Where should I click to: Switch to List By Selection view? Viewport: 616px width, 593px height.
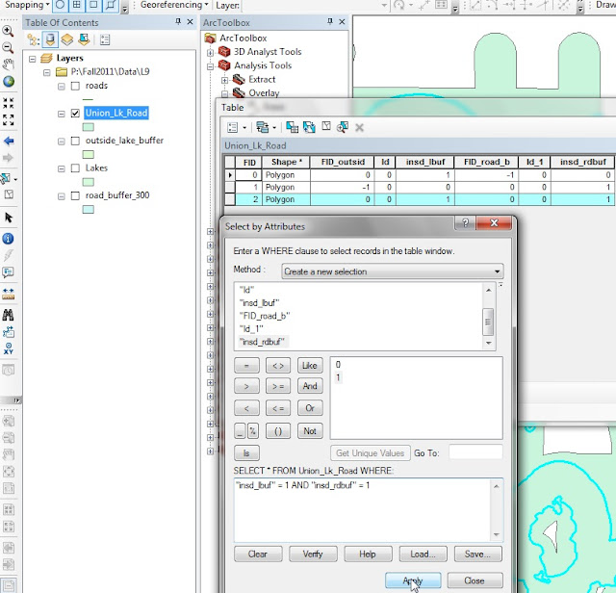[84, 39]
